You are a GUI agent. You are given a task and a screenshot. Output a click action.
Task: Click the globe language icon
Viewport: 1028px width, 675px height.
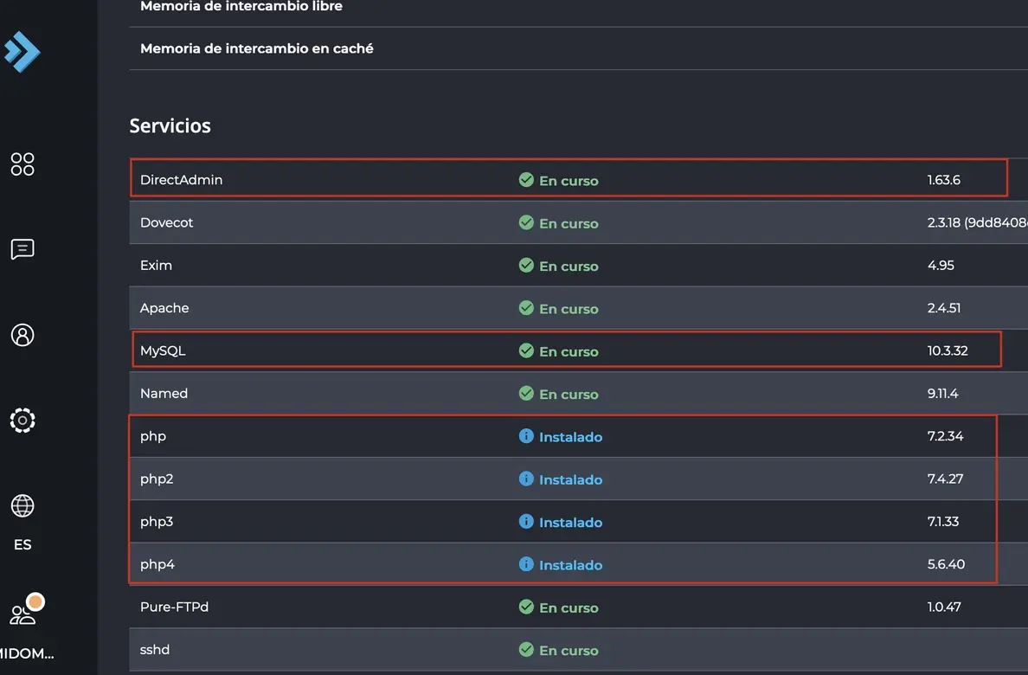(22, 505)
